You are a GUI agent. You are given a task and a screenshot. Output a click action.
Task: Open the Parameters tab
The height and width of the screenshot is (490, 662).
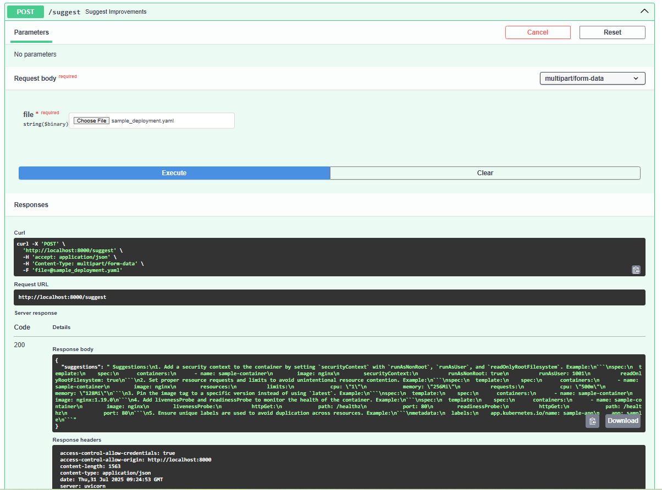tap(31, 32)
